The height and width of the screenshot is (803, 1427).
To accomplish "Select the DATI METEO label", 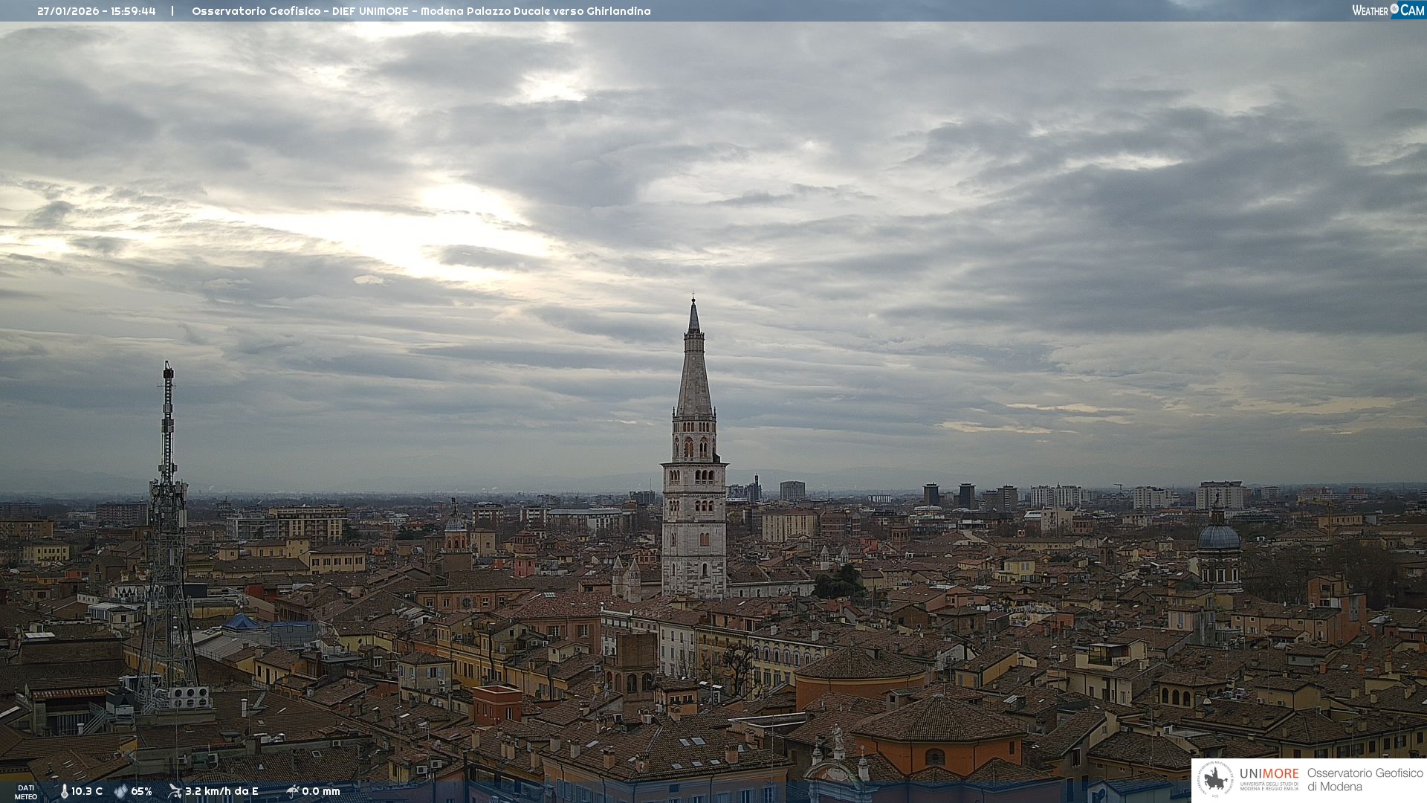I will [x=26, y=792].
